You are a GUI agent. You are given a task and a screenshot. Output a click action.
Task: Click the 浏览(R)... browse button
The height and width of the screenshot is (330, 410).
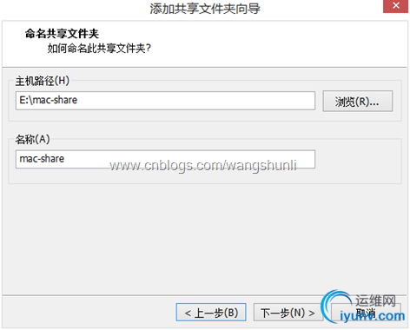[358, 101]
